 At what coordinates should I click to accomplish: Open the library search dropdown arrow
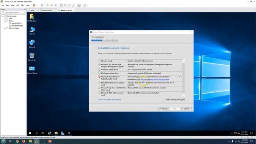click(25, 12)
